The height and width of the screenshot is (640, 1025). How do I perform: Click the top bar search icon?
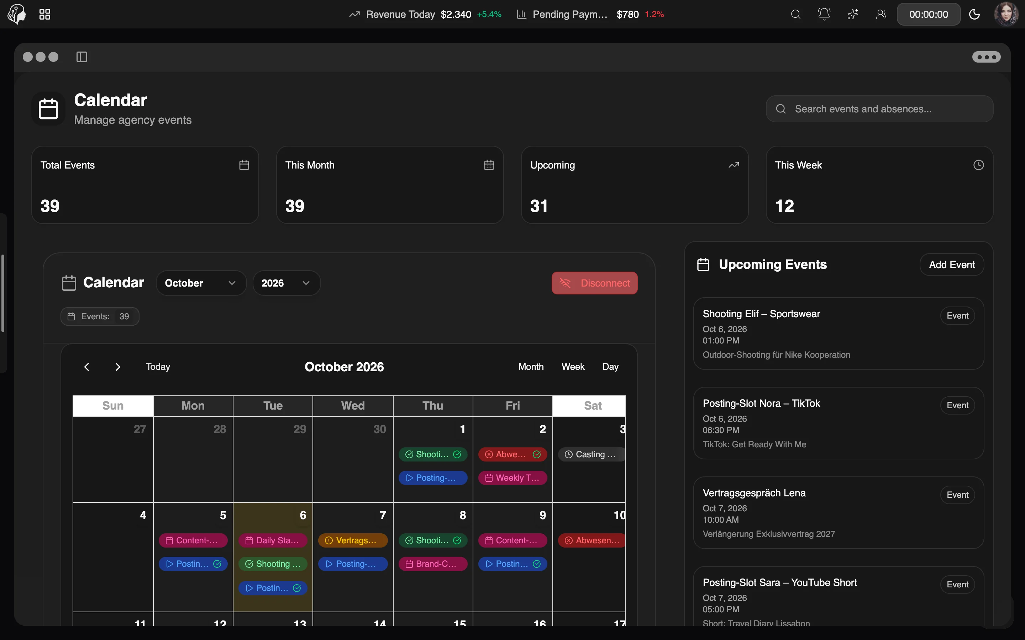(x=795, y=14)
